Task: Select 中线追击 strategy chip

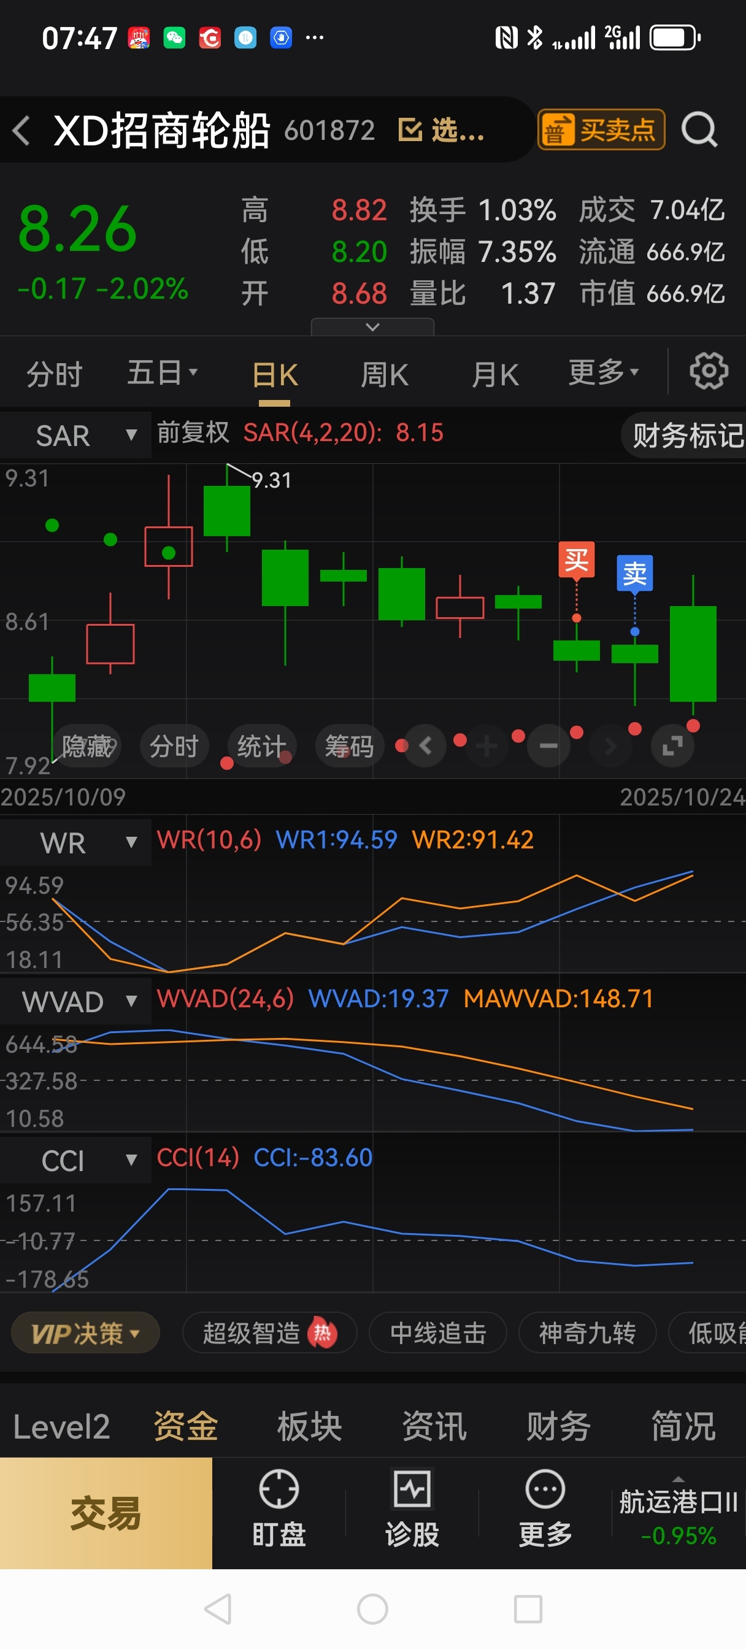Action: click(x=438, y=1334)
